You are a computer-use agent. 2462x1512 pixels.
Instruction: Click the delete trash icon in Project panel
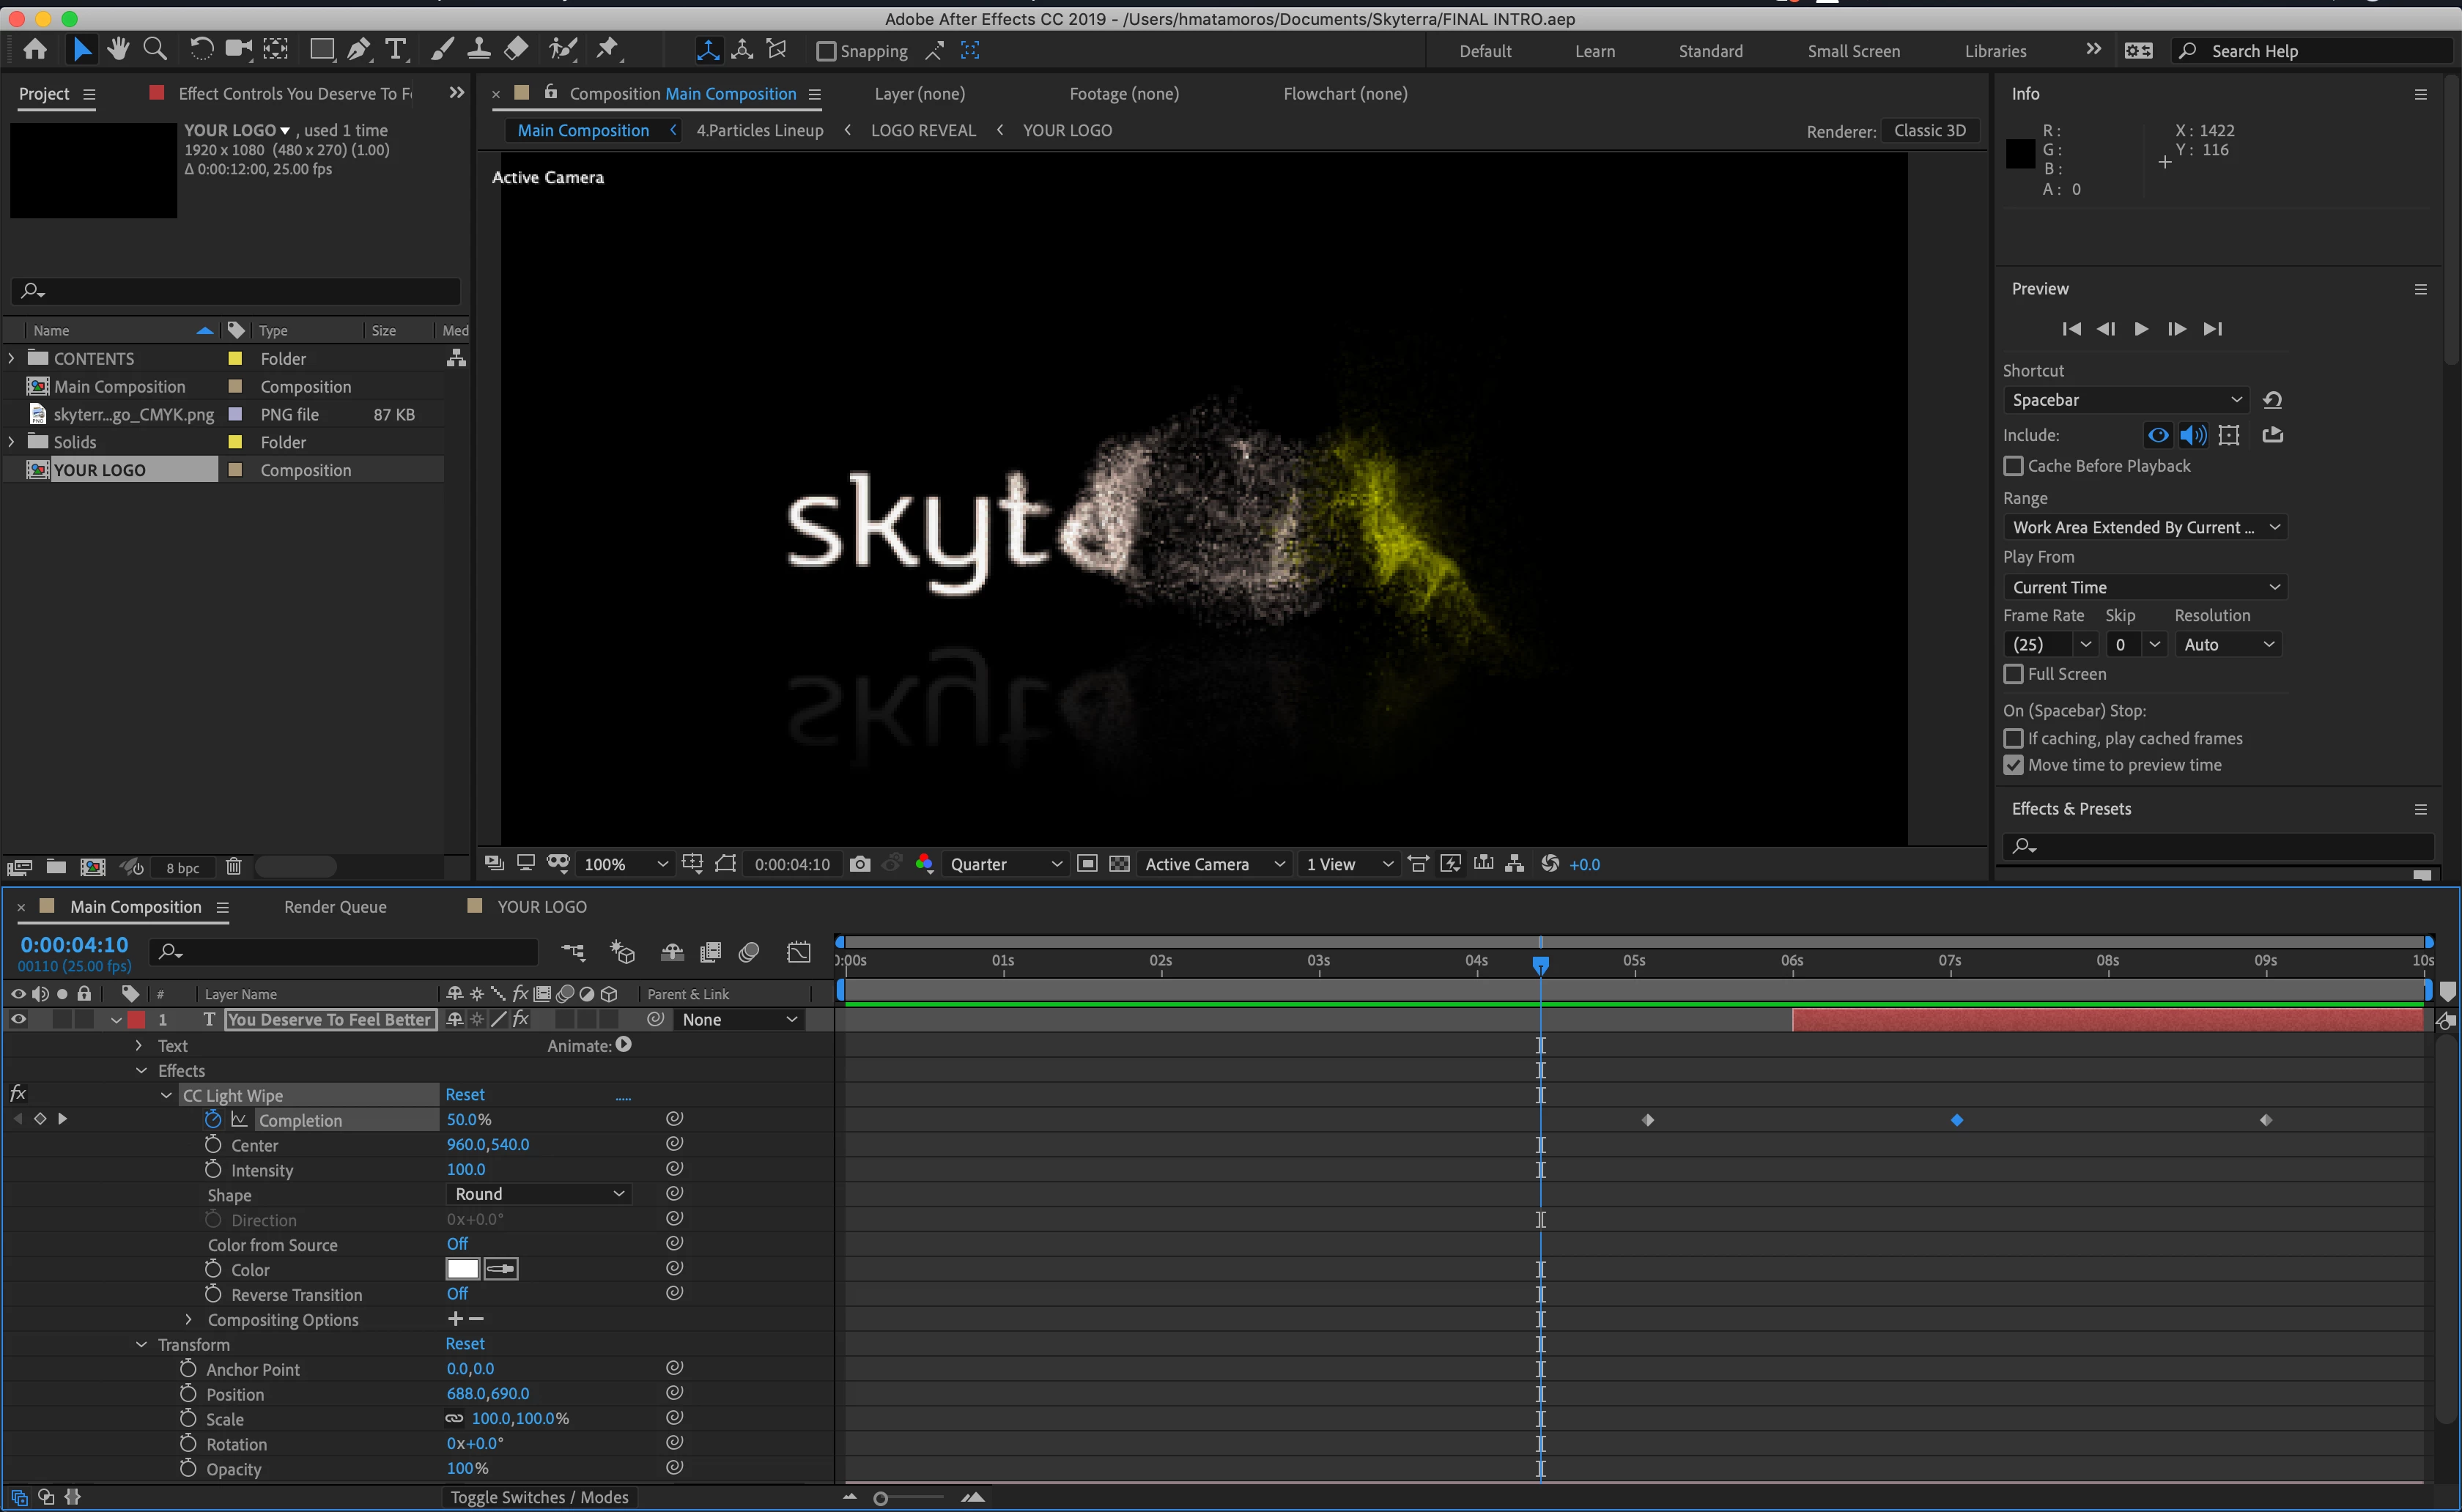pyautogui.click(x=233, y=867)
